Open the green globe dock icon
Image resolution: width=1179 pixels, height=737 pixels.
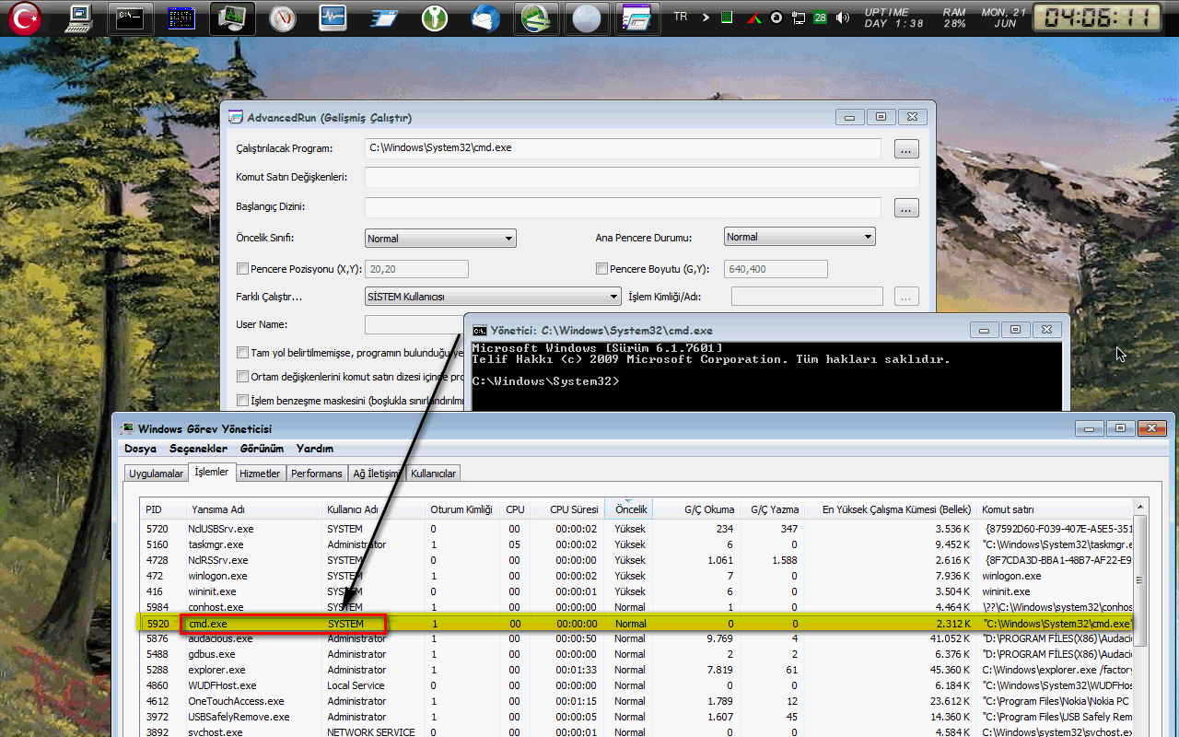pos(535,18)
